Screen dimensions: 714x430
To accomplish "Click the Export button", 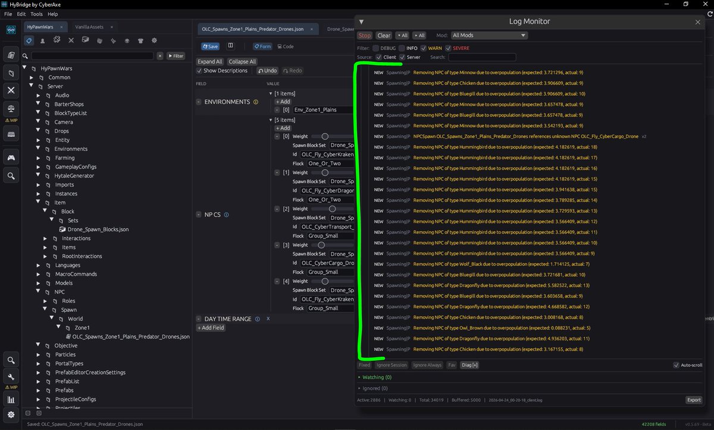I will 694,400.
